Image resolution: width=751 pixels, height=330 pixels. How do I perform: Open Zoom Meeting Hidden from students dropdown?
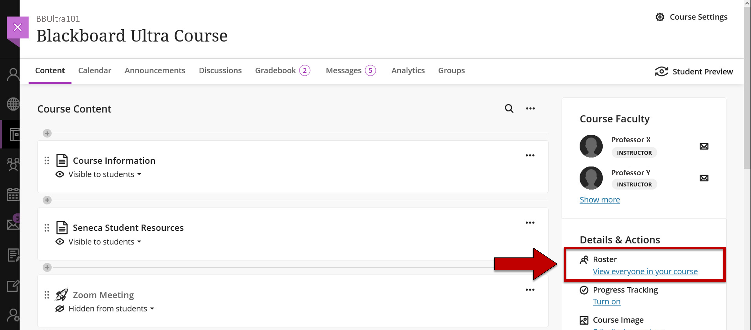tap(111, 309)
